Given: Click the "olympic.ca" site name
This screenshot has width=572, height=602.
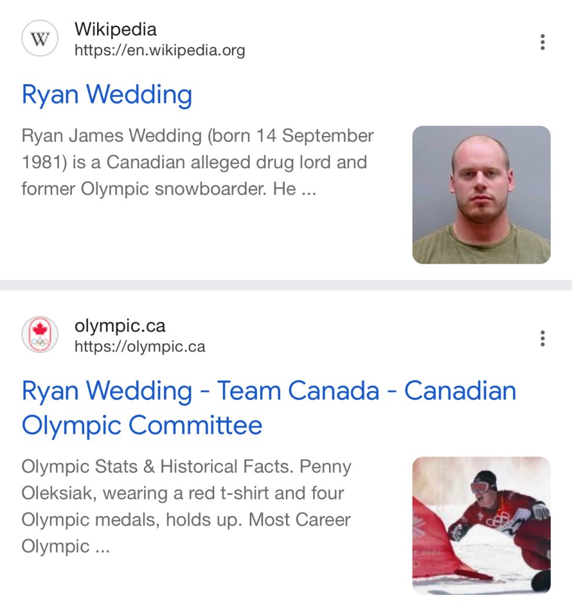Looking at the screenshot, I should point(119,325).
